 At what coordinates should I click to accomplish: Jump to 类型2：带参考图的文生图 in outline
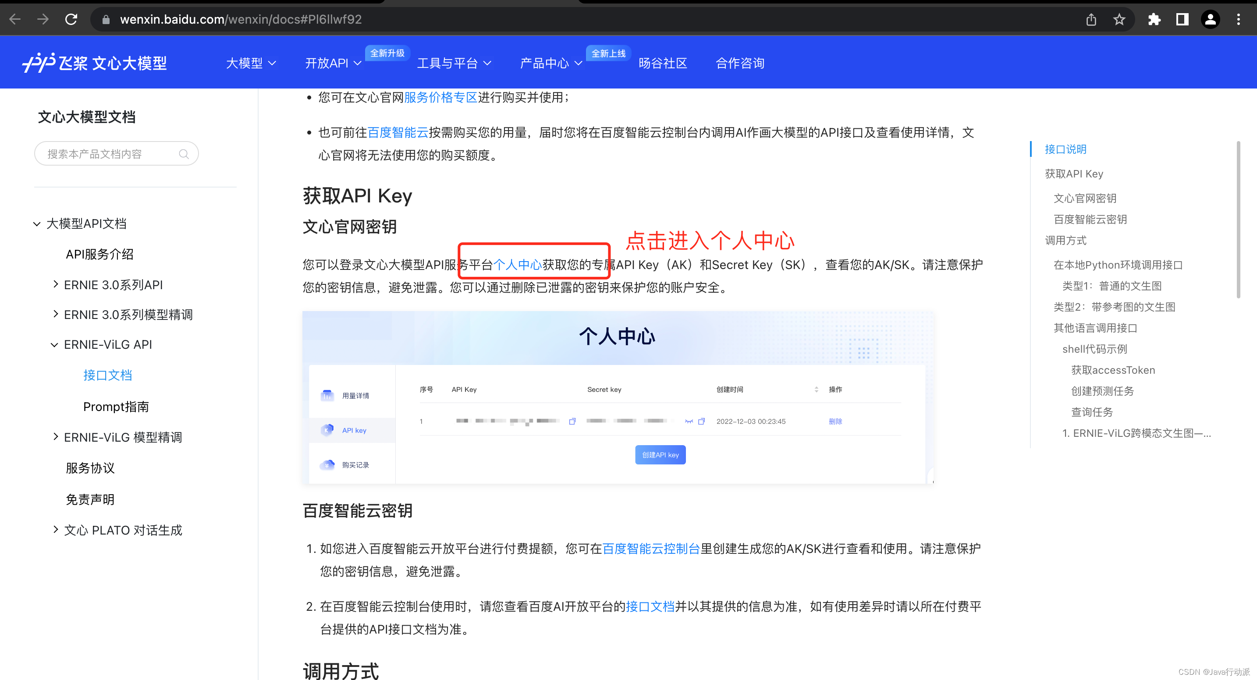point(1115,307)
